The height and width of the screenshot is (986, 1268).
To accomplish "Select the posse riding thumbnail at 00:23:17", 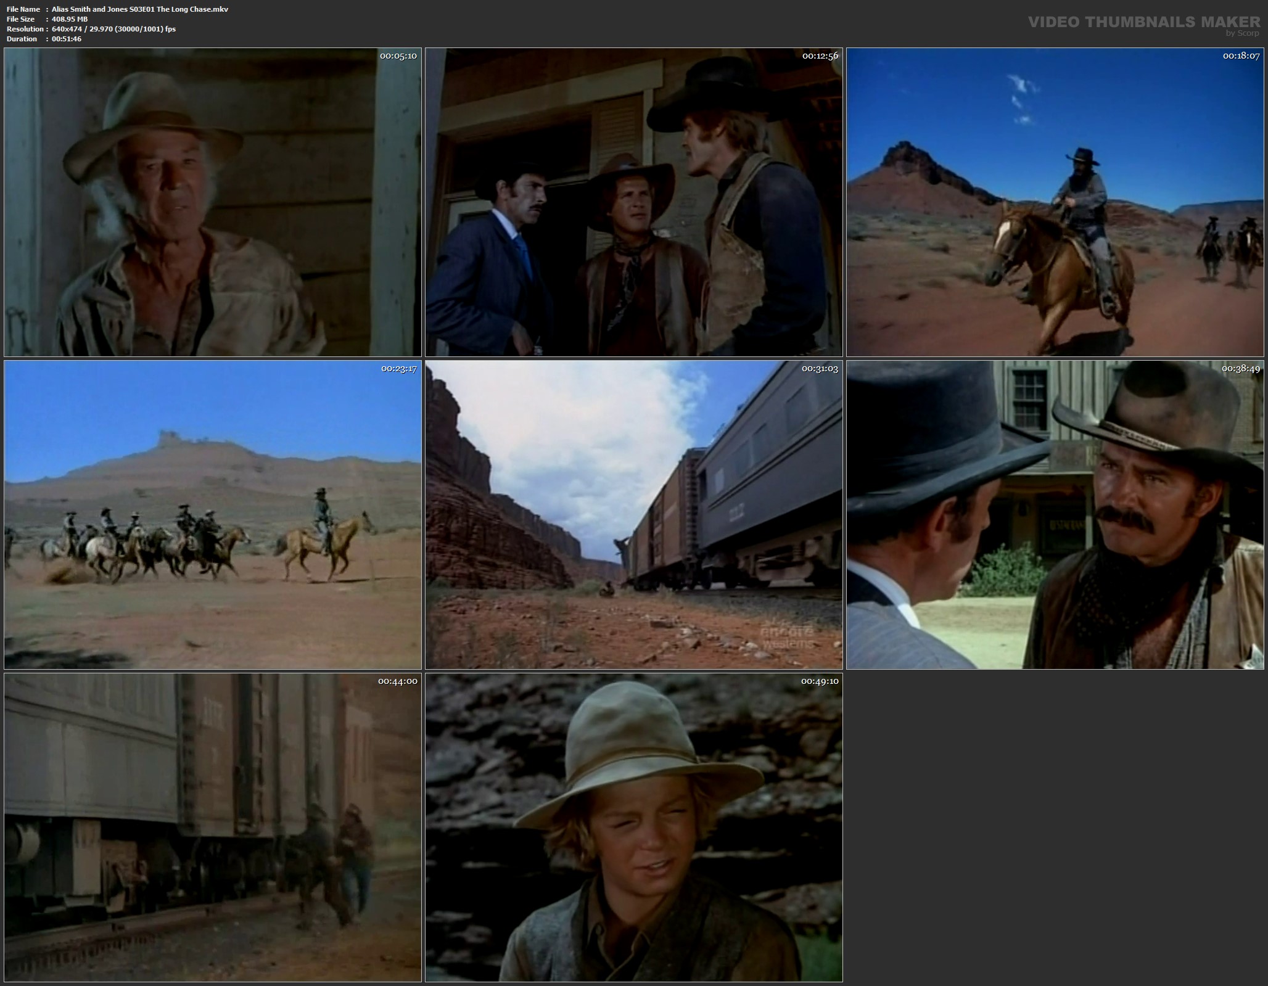I will [x=213, y=515].
